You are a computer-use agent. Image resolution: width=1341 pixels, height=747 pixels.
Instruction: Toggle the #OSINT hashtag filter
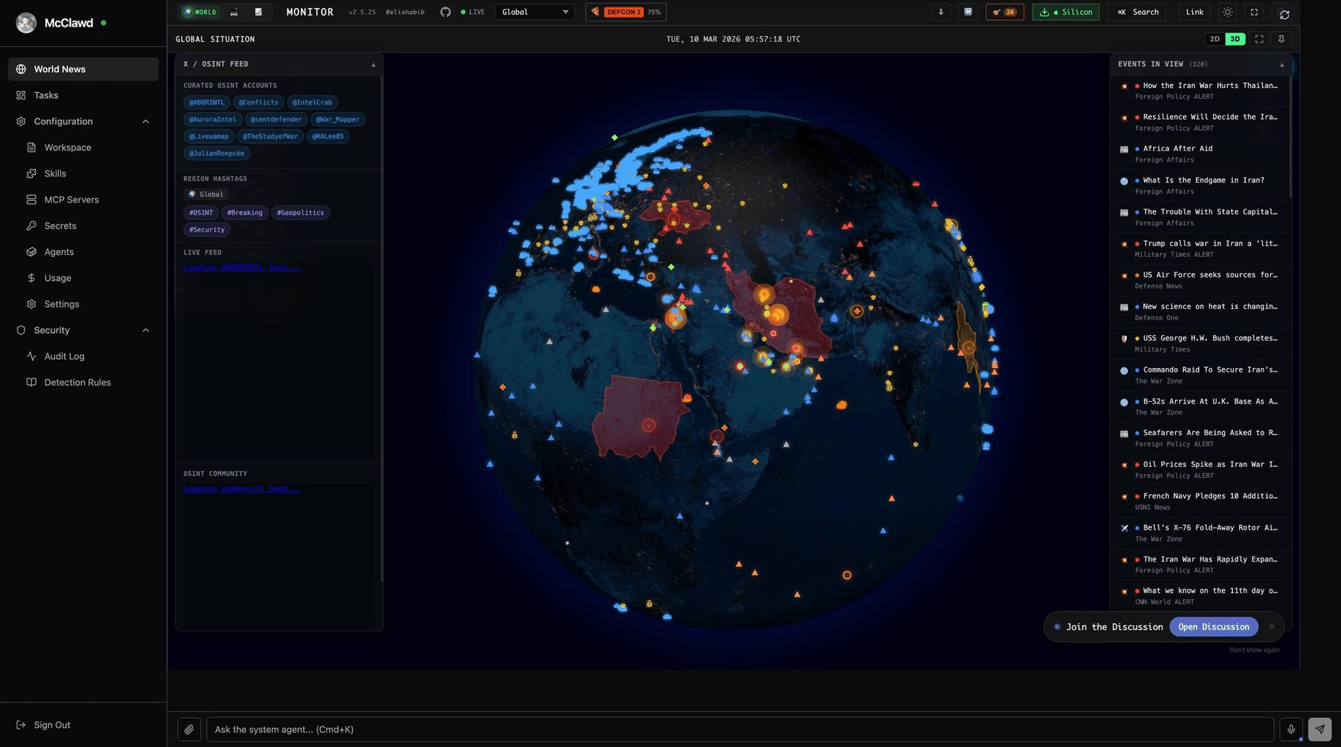click(x=201, y=212)
